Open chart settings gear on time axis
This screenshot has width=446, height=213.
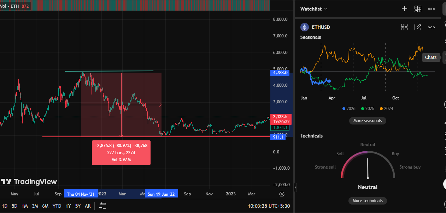coord(282,194)
